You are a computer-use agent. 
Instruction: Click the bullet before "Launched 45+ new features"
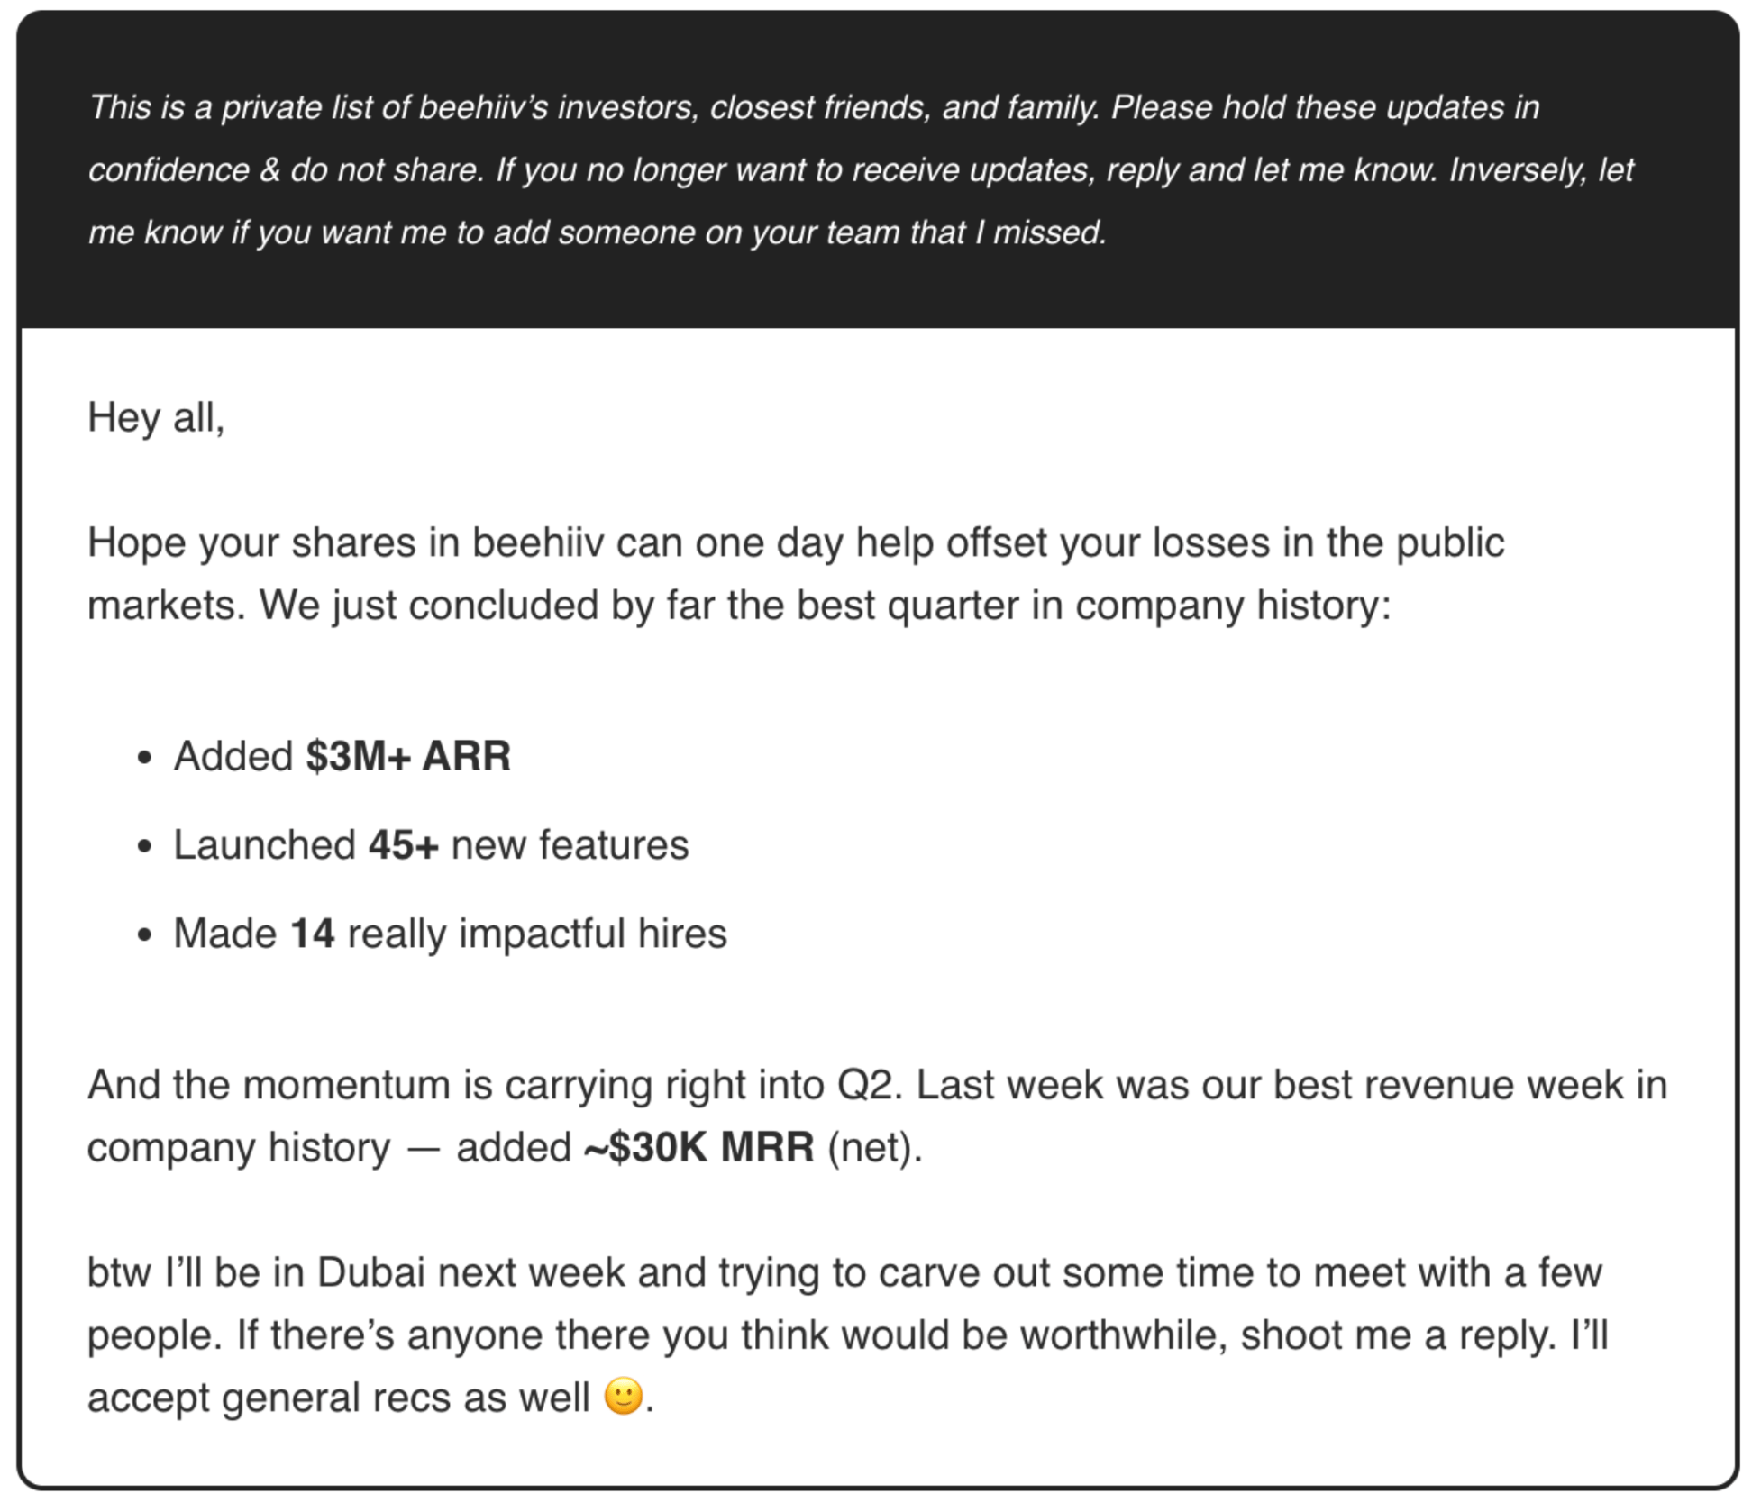pos(145,847)
